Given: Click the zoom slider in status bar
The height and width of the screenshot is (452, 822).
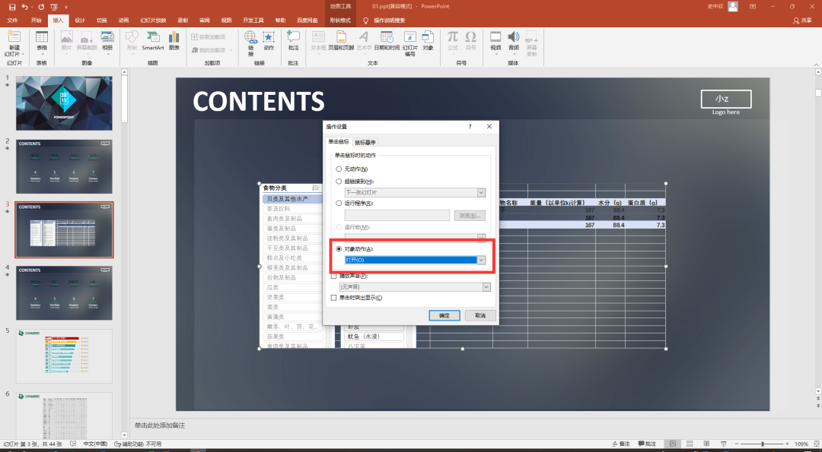Looking at the screenshot, I should [x=763, y=444].
